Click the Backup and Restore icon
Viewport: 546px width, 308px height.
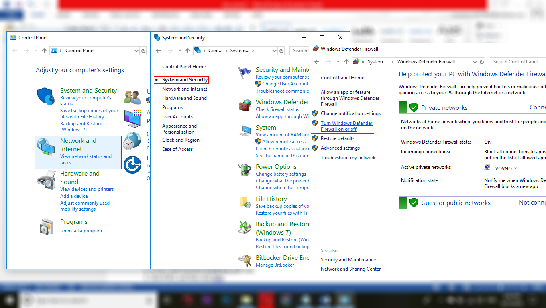[245, 227]
